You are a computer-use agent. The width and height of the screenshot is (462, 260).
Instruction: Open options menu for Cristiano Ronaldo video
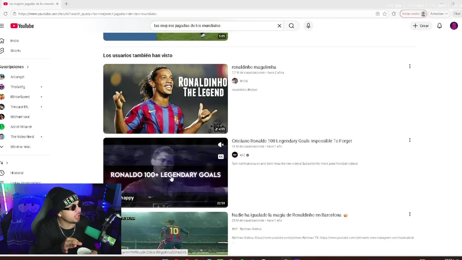click(410, 140)
